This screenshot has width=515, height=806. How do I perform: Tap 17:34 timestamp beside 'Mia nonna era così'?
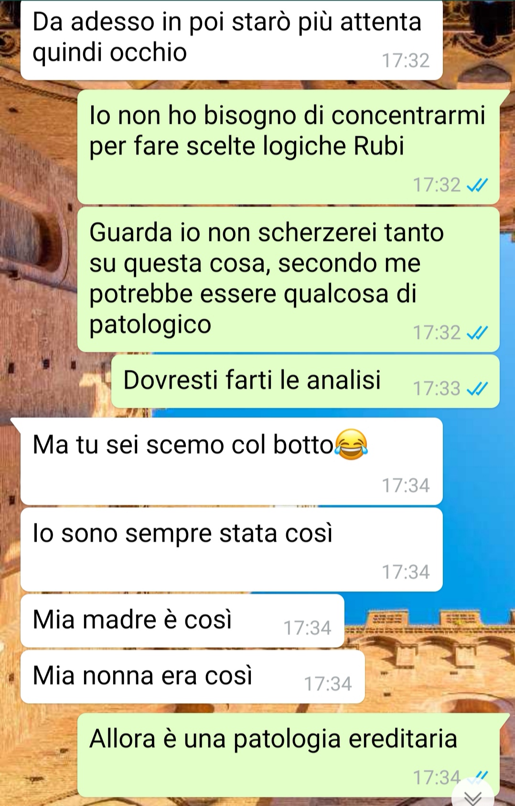(328, 684)
